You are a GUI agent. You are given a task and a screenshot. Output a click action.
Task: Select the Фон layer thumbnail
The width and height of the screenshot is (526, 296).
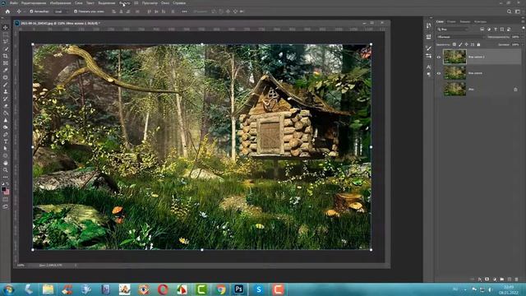[454, 90]
